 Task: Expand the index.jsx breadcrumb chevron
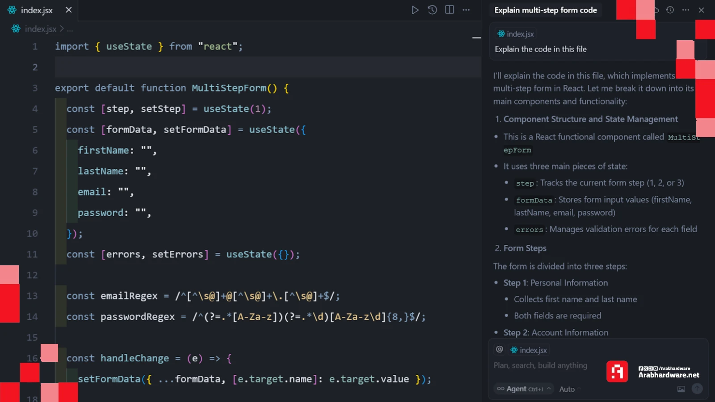pyautogui.click(x=62, y=29)
